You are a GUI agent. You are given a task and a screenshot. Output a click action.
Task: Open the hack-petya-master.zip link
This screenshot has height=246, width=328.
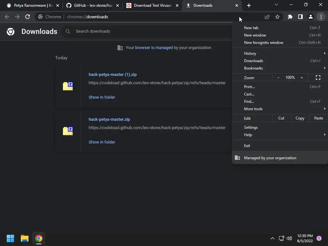tap(109, 119)
